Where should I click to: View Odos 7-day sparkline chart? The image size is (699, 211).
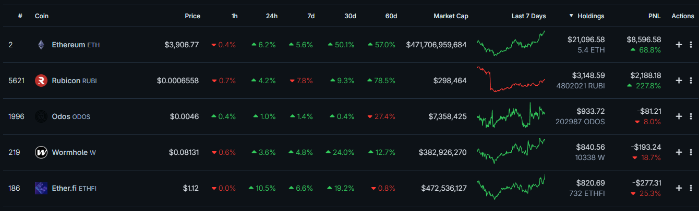tap(511, 115)
